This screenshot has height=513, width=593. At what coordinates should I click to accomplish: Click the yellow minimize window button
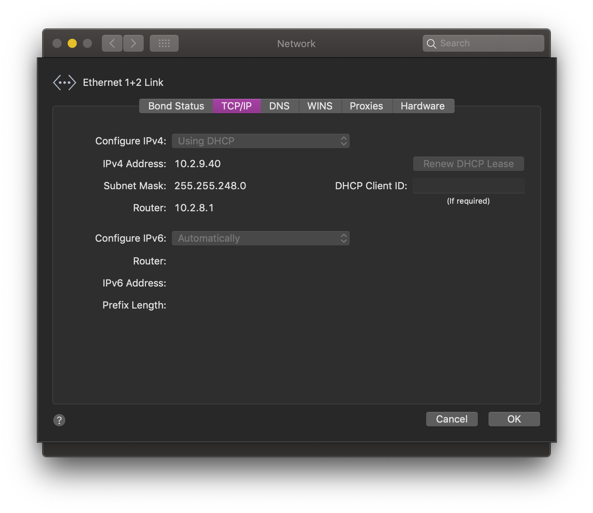(72, 43)
